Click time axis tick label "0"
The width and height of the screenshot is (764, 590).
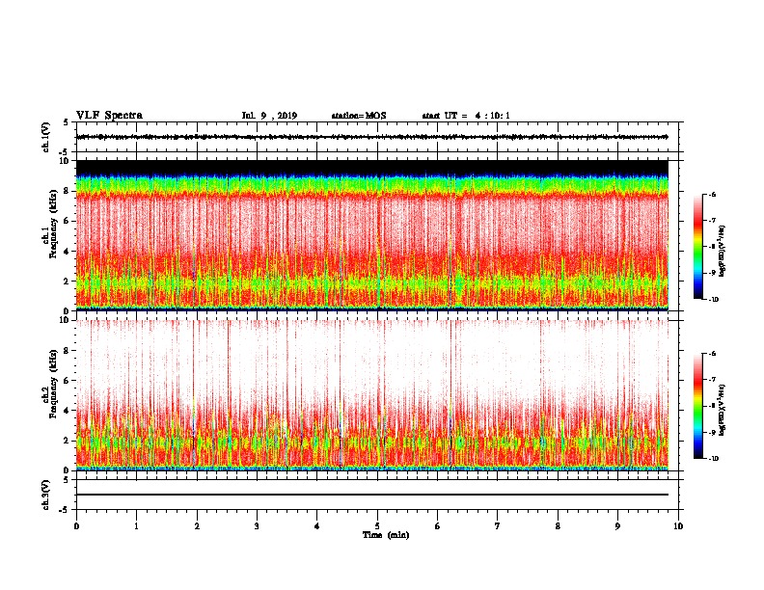pos(76,526)
